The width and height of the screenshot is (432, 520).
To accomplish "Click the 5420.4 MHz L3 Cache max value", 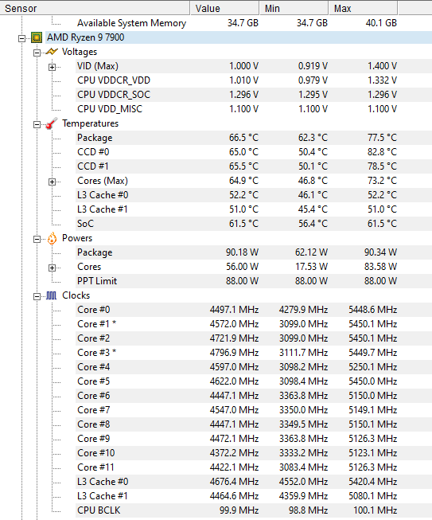I will 372,482.
